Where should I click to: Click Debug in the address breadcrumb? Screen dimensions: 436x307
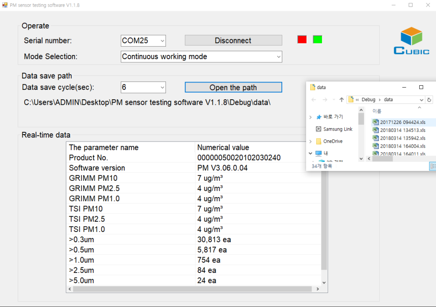(368, 100)
